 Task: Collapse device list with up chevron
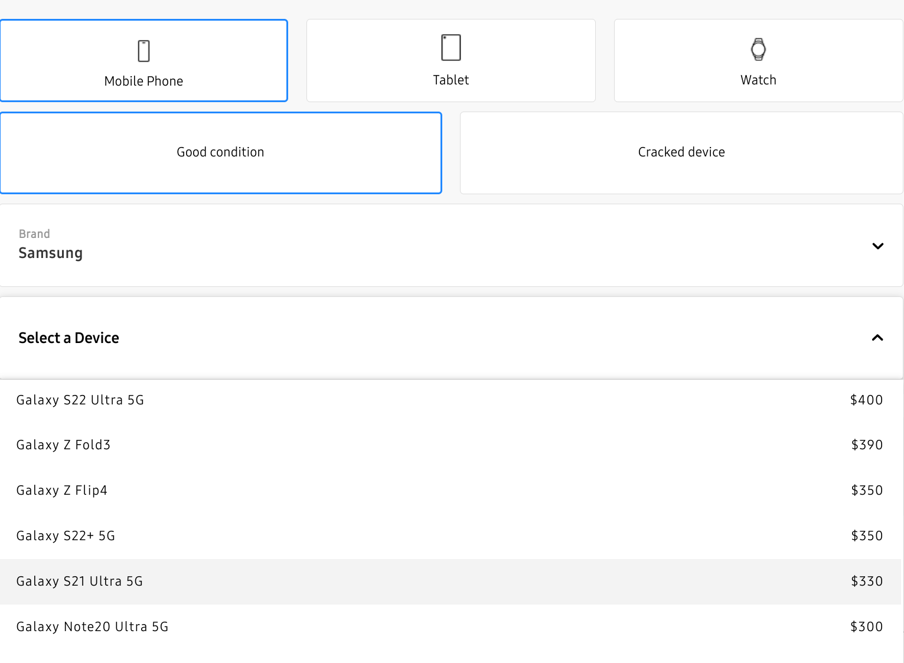tap(877, 338)
